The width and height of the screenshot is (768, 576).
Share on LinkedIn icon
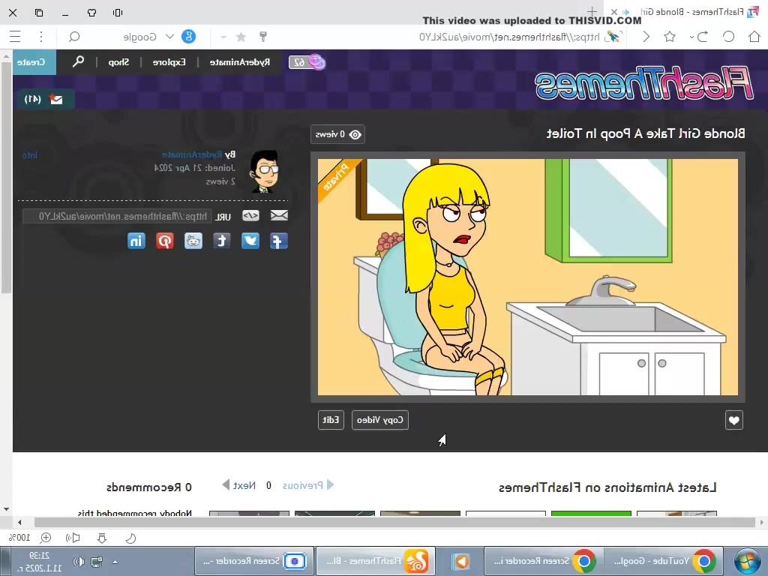(x=136, y=241)
